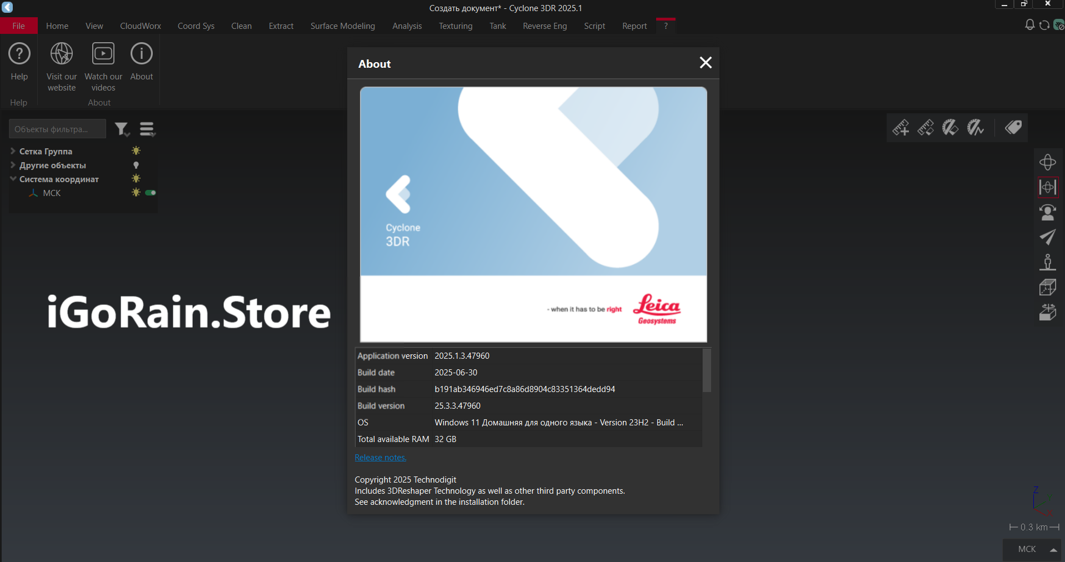Click the Help question mark icon

tap(19, 54)
